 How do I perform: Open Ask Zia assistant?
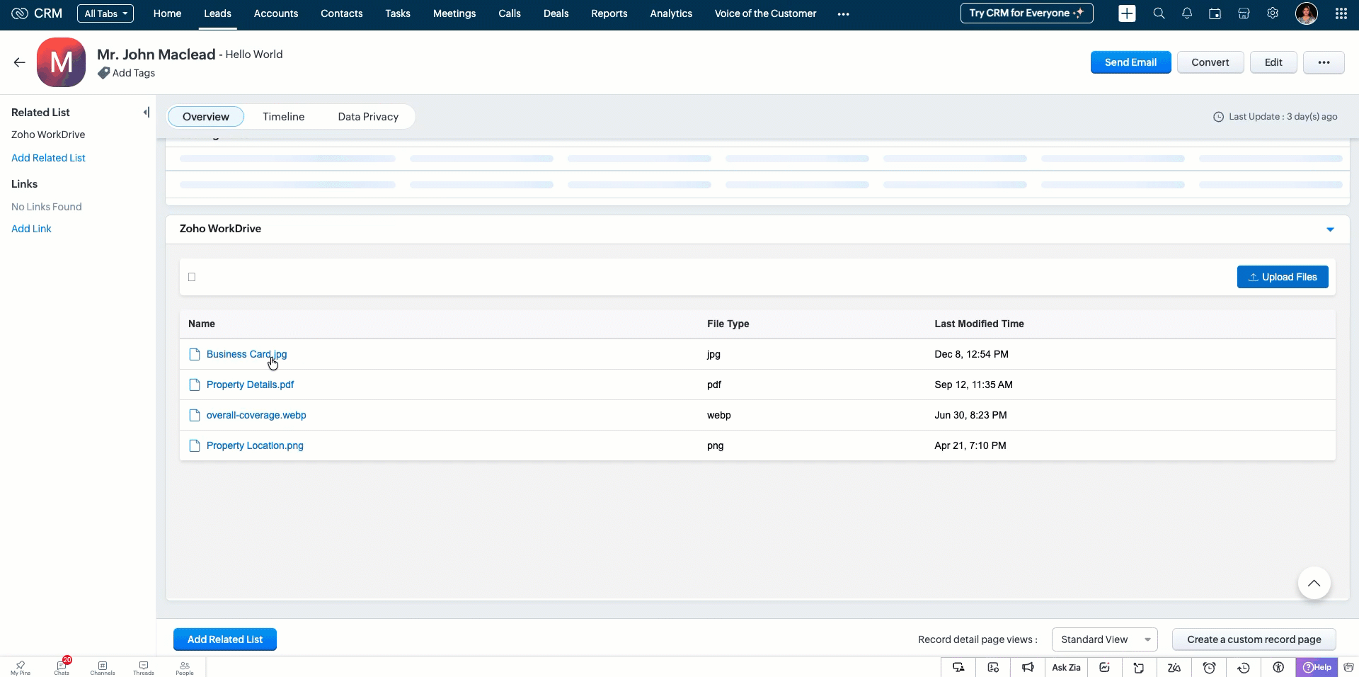[x=1066, y=667]
